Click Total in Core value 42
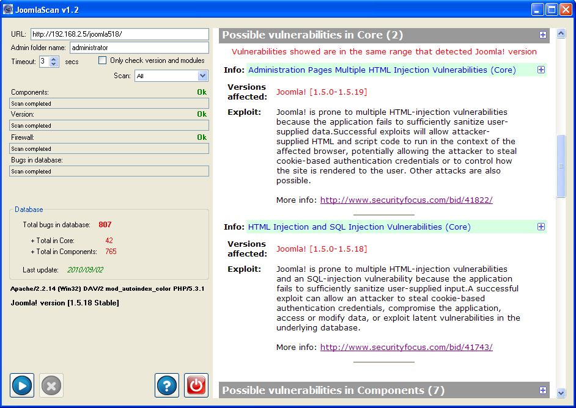Viewport: 576px width, 408px height. point(109,241)
